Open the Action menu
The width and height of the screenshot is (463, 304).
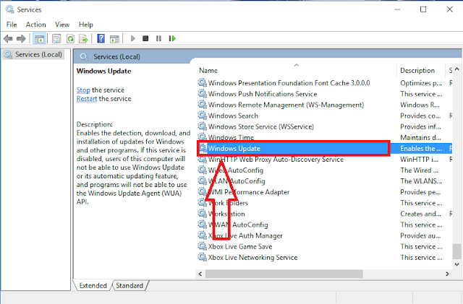tap(35, 25)
